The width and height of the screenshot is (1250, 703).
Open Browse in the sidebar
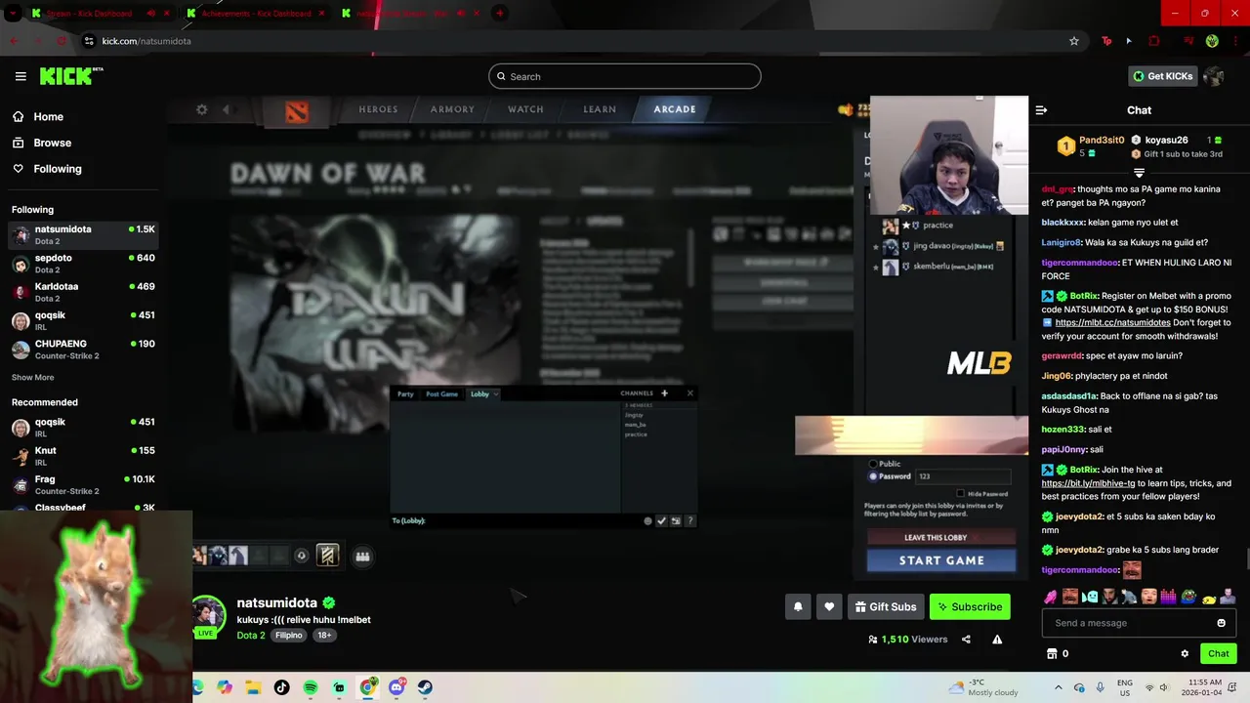[52, 143]
